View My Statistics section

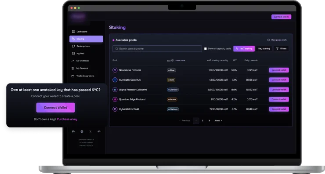pyautogui.click(x=80, y=61)
